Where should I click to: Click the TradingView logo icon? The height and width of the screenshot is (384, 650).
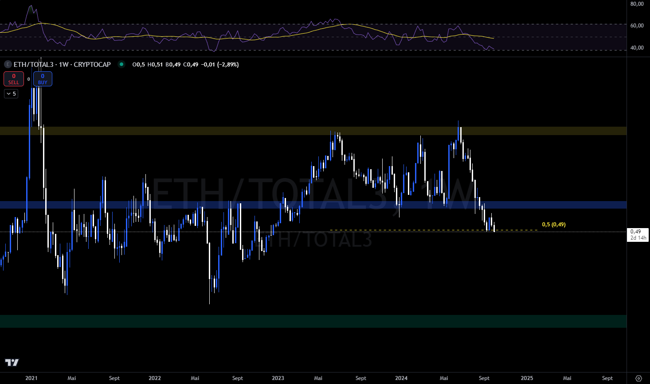[12, 363]
